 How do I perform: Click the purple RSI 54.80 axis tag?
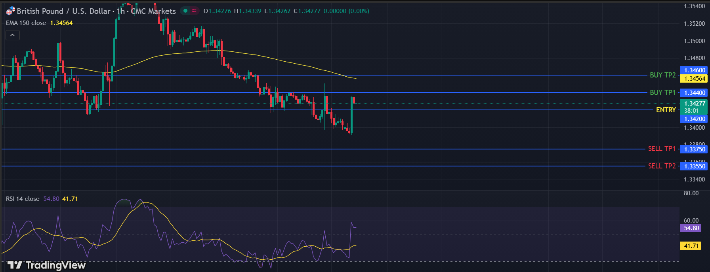click(x=691, y=228)
